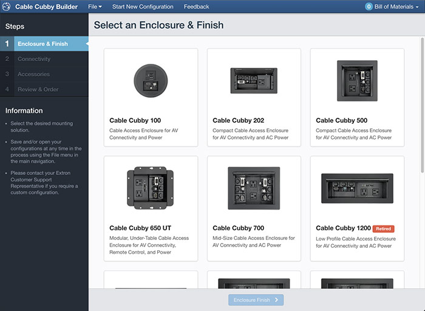Go to step 1 Enclosure & Finish
This screenshot has width=425, height=311.
click(x=44, y=44)
